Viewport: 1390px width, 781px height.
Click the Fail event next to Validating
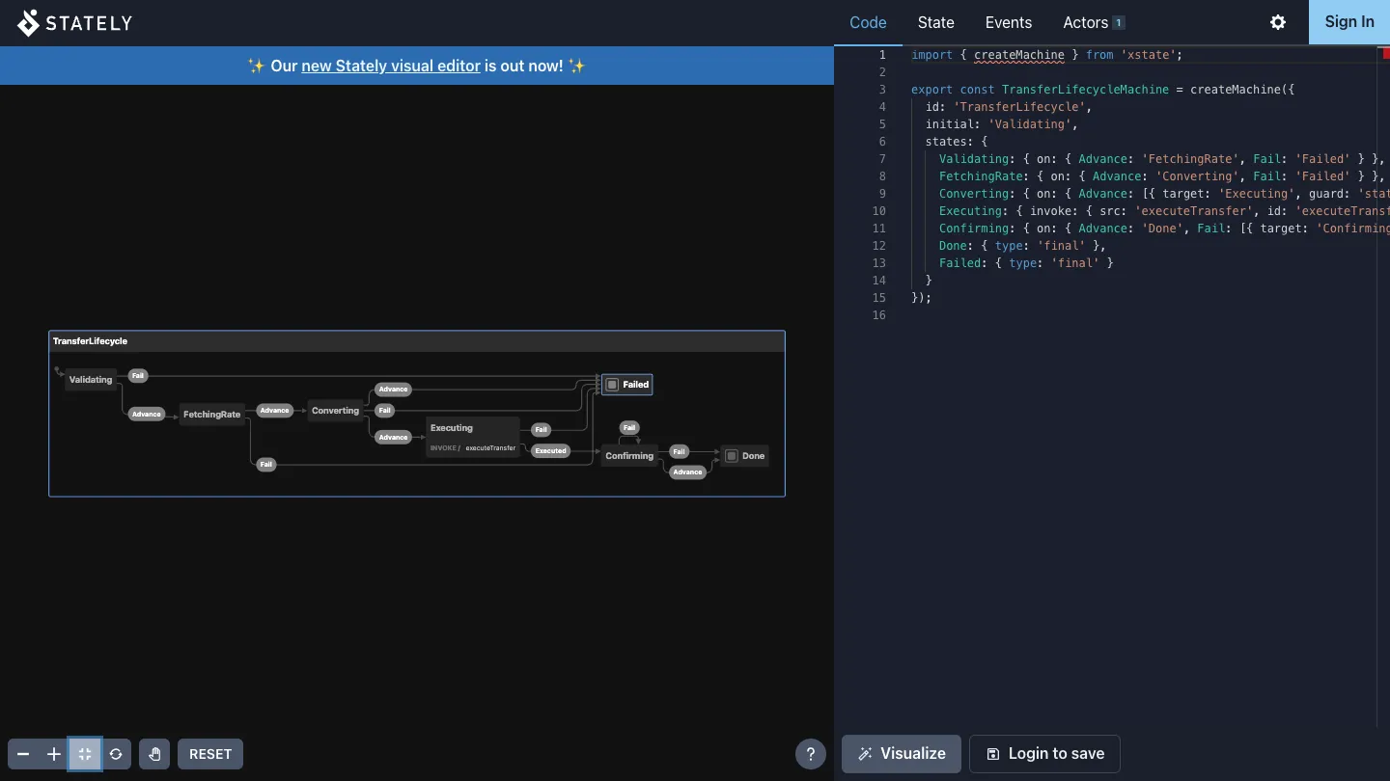point(138,376)
